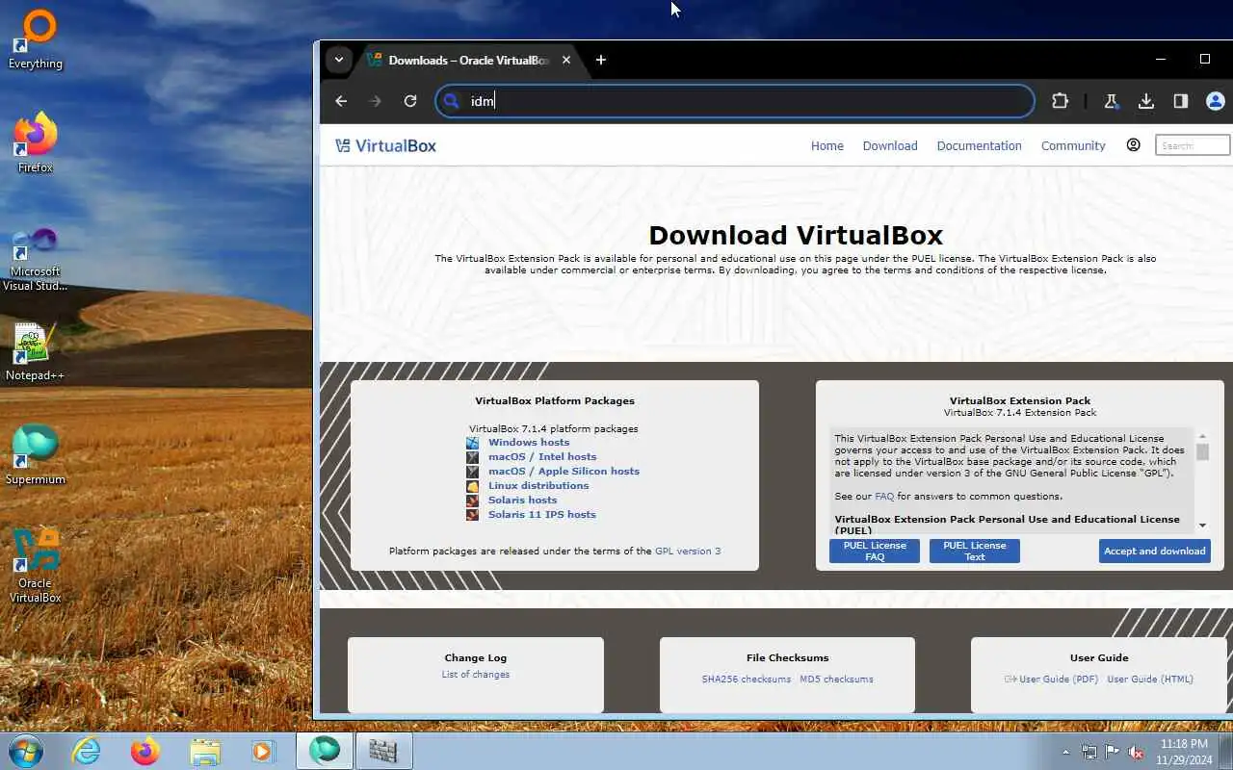Launch Firefox from the taskbar

tap(145, 751)
